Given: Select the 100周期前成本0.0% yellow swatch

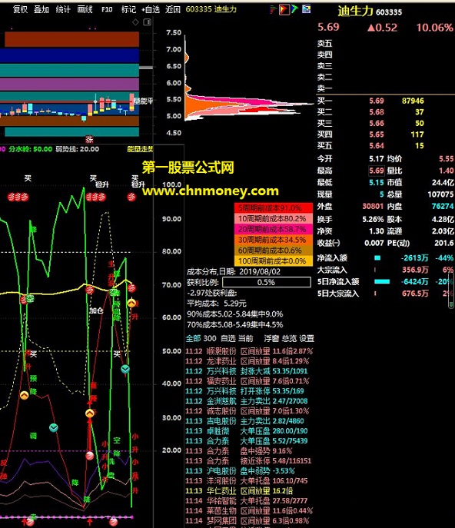Looking at the screenshot, I should [273, 261].
